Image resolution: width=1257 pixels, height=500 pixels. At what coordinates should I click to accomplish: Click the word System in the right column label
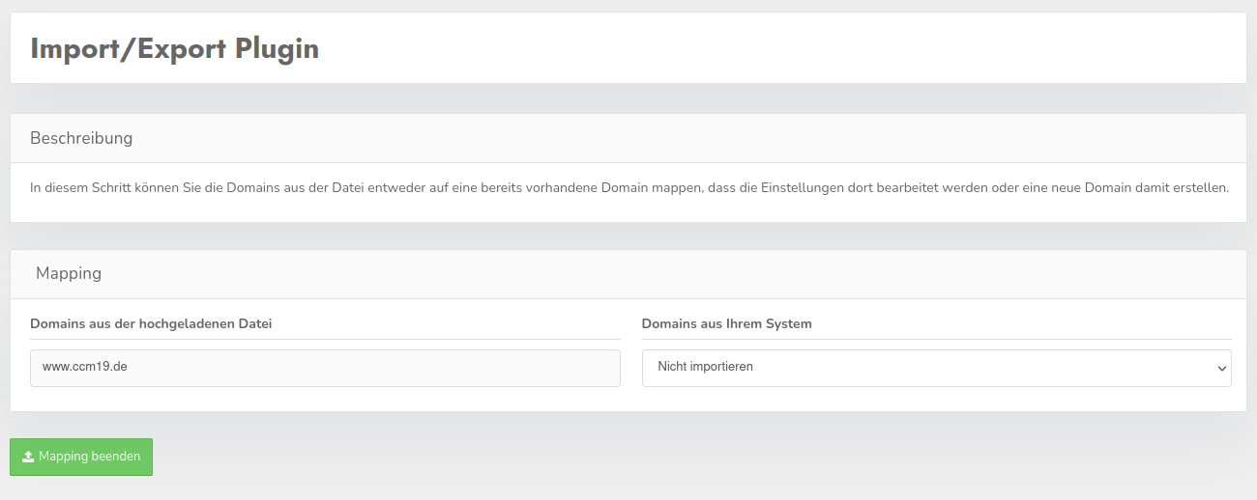[x=788, y=323]
